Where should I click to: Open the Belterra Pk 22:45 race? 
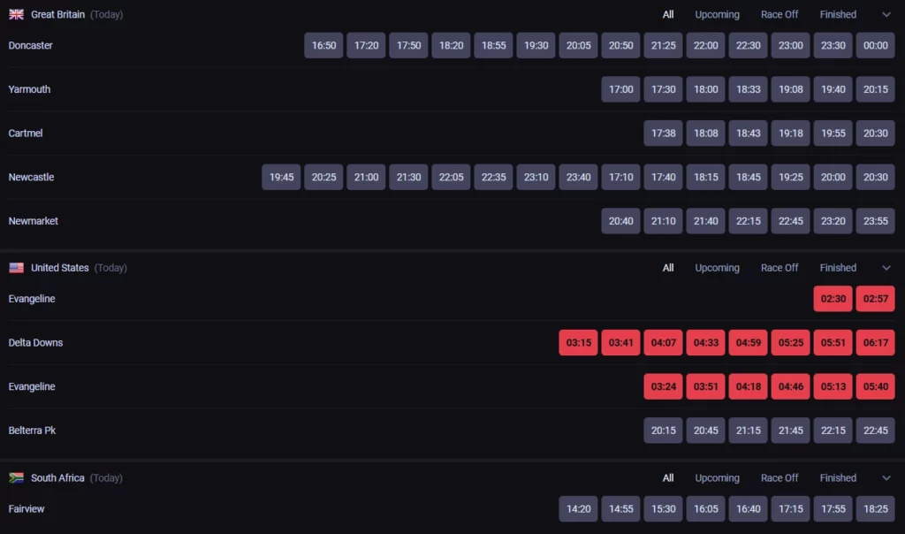click(x=876, y=431)
